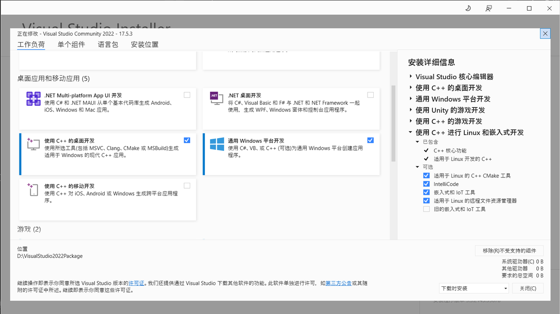Click 移除(R)不受支持的组件 button
This screenshot has width=560, height=314.
pyautogui.click(x=509, y=250)
